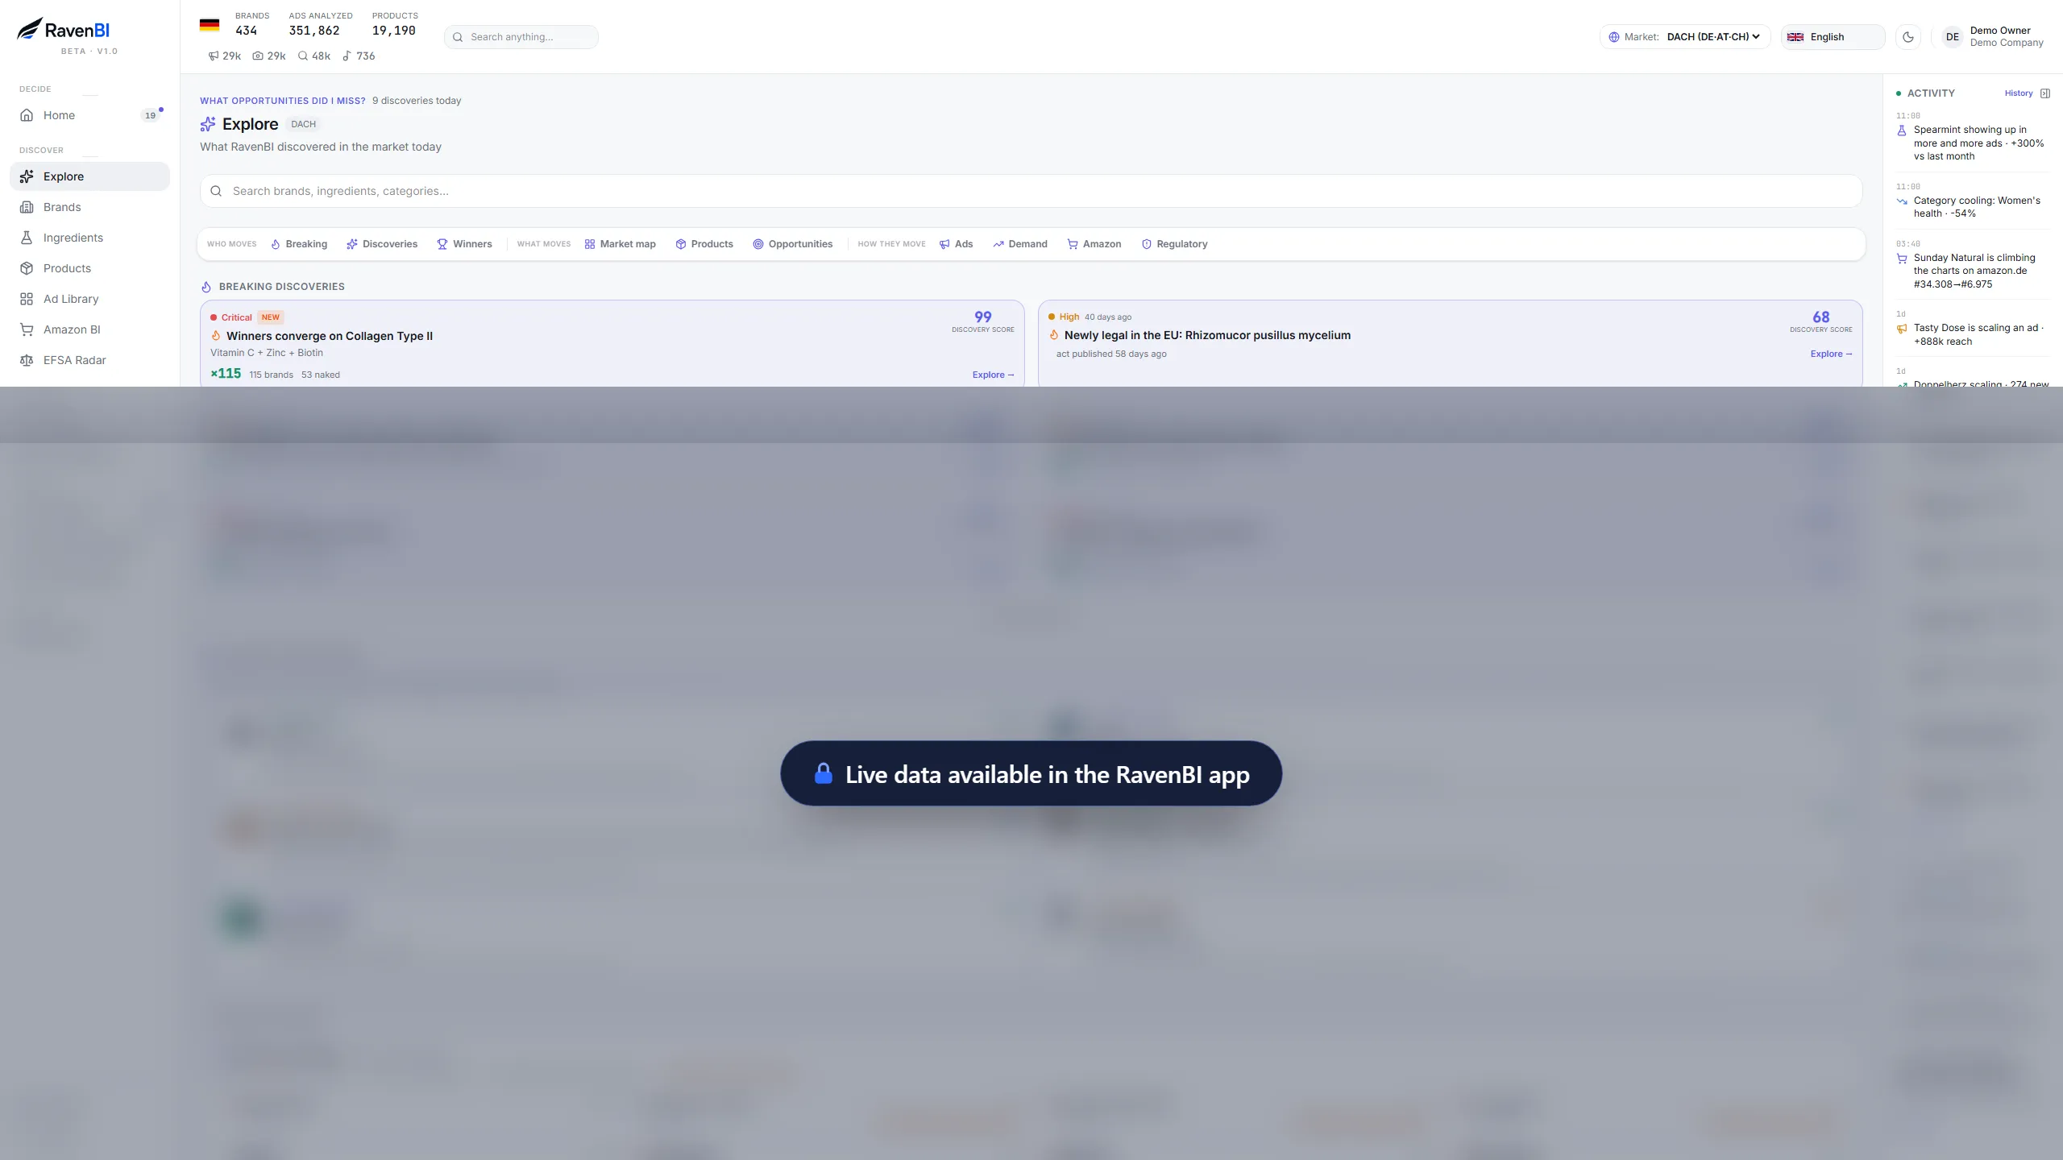Open Spearmint showing up activity item
Viewport: 2063px width, 1160px height.
[1971, 136]
